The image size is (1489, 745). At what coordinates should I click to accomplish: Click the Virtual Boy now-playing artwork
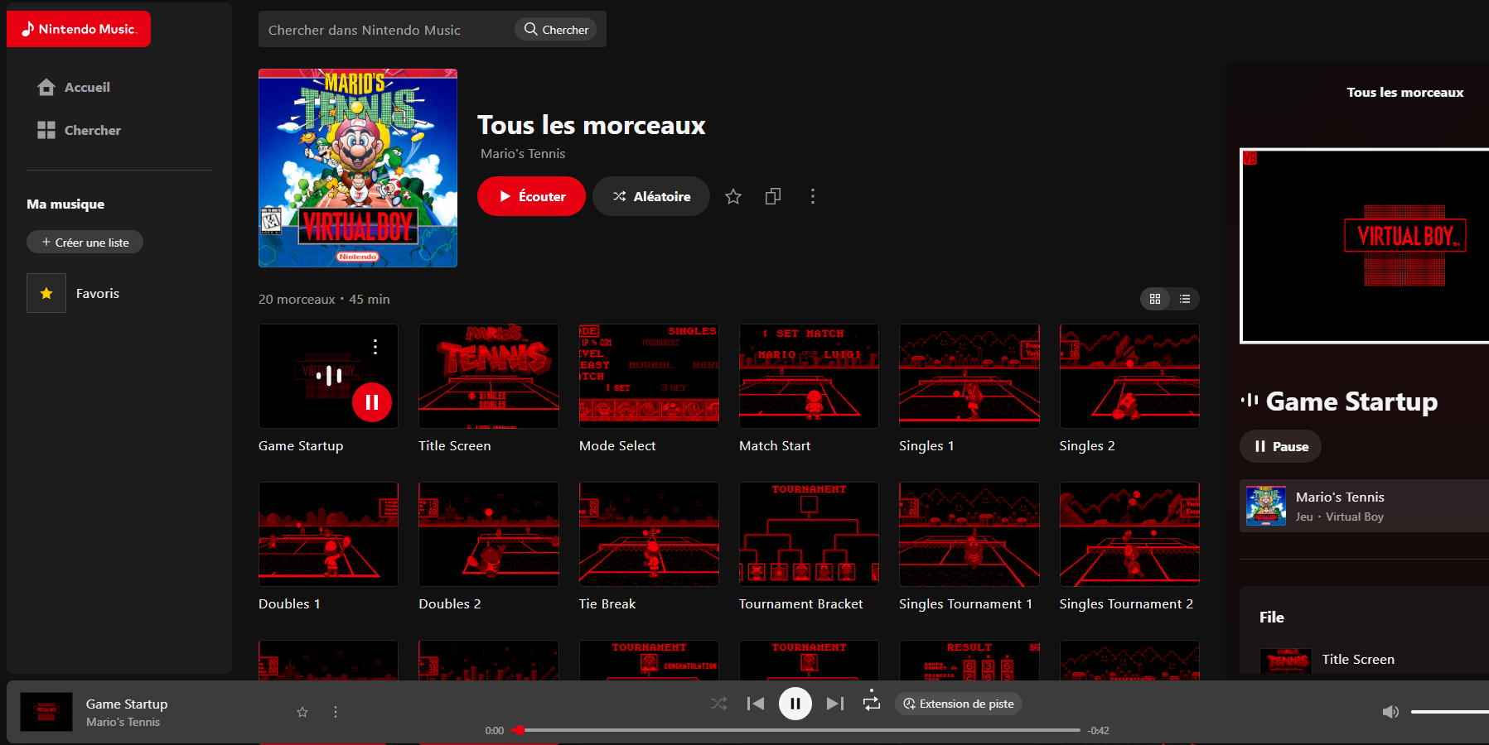(1365, 246)
